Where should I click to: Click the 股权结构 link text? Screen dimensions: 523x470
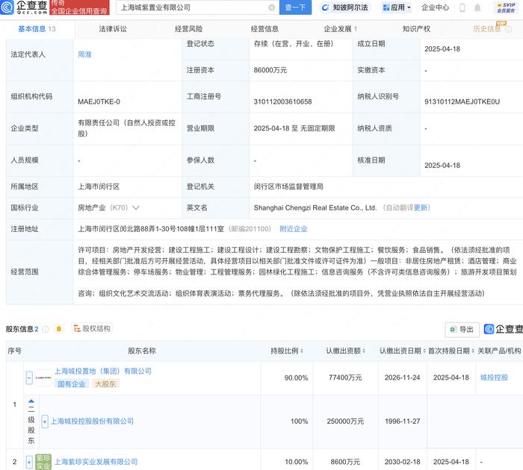pos(96,329)
